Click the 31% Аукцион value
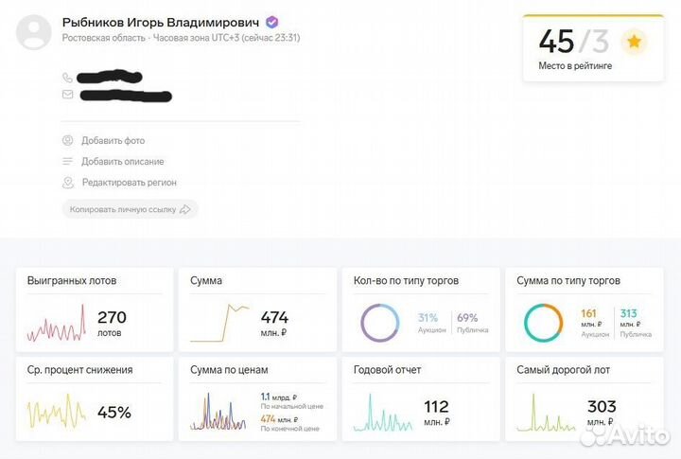Image resolution: width=681 pixels, height=459 pixels. (431, 323)
